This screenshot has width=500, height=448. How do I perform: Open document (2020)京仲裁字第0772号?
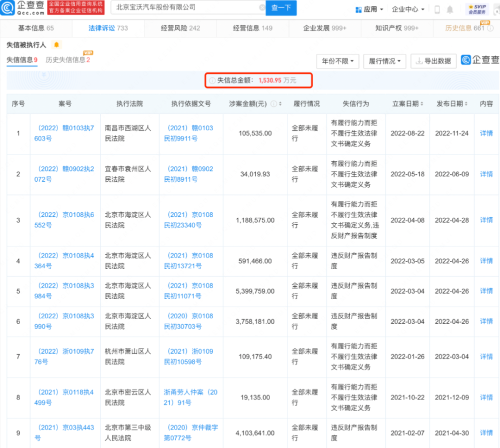[x=190, y=433]
